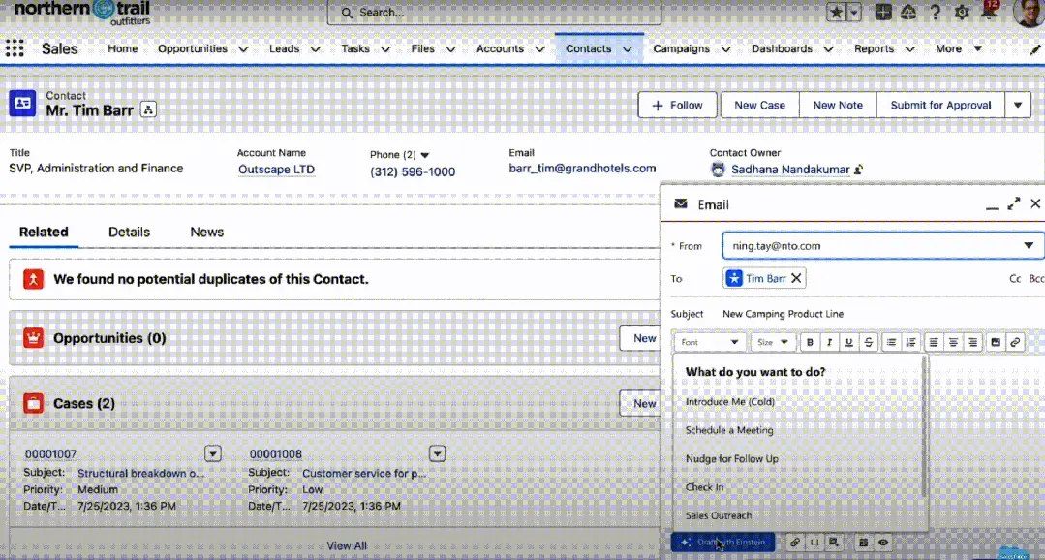Click the change owner icon beside Sadhana Nandakumar

tap(858, 170)
